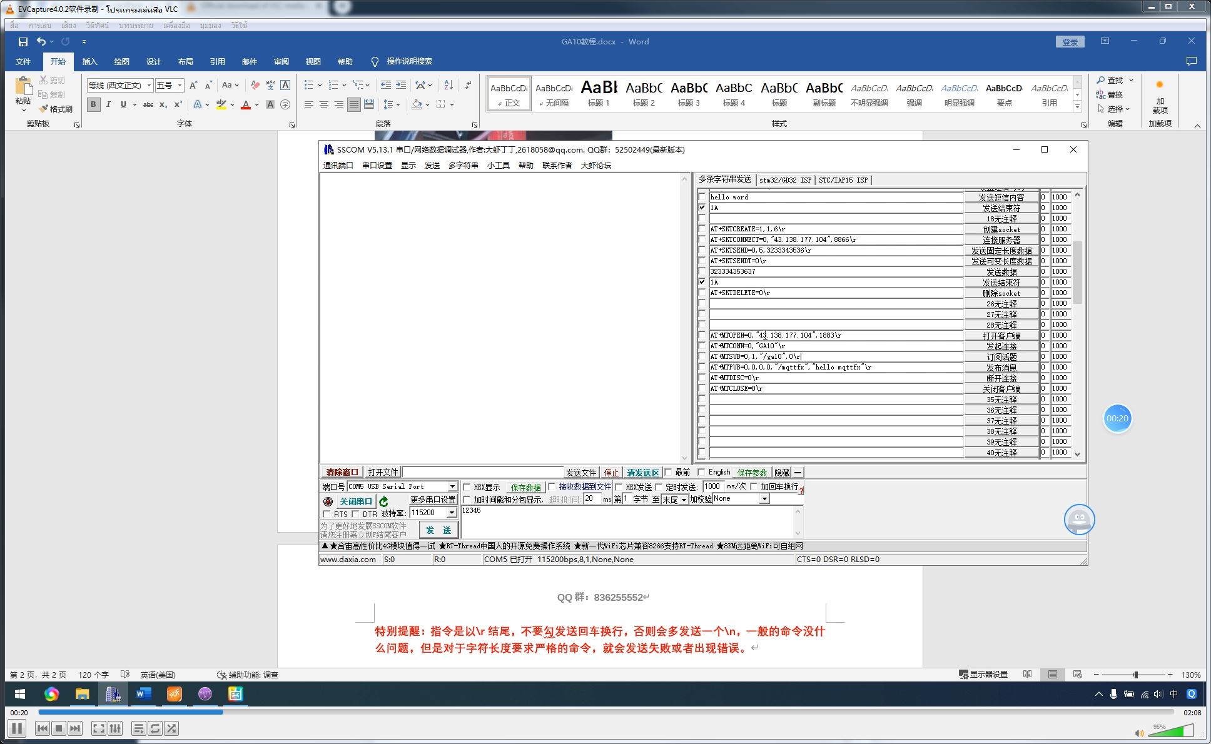Switch to the stm32/GD32 ISP tab
Screen dimensions: 1211x744
tap(785, 180)
